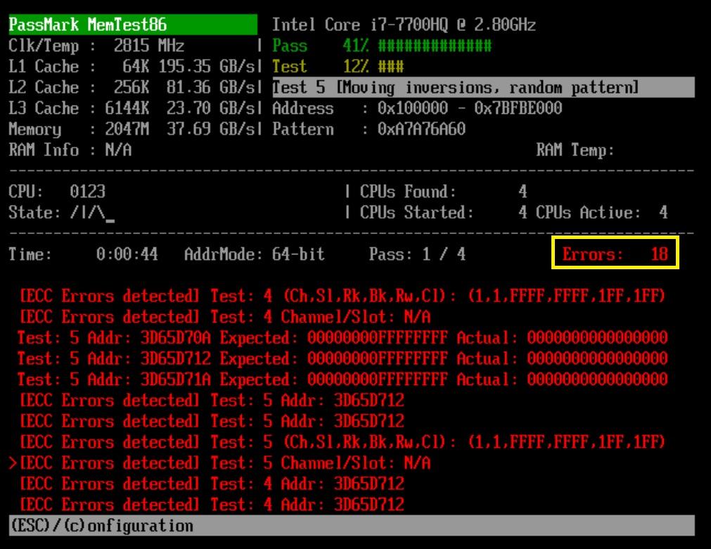This screenshot has height=549, width=711.
Task: Click the (ESC)/(c)onfiguration bottom bar
Action: pyautogui.click(x=352, y=526)
